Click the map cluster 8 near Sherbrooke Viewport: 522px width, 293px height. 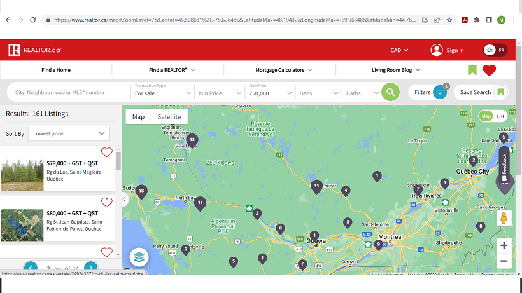481,227
